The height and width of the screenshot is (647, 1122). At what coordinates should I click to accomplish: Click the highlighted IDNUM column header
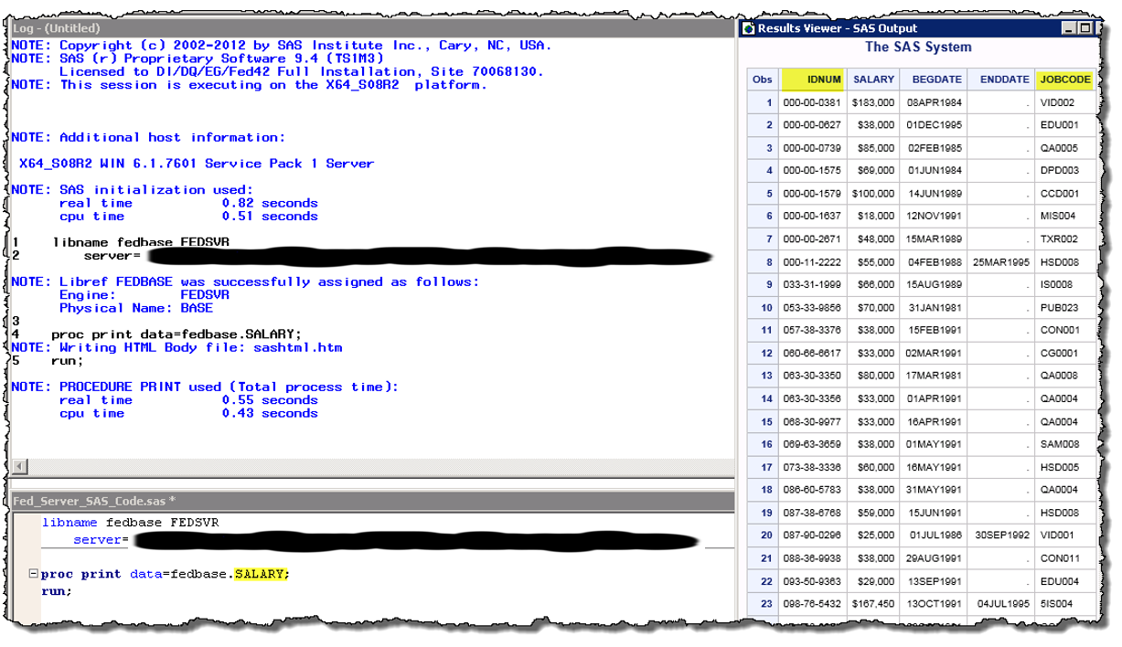[813, 80]
